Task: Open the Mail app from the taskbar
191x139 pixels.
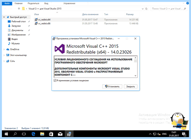Action: [x=60, y=134]
